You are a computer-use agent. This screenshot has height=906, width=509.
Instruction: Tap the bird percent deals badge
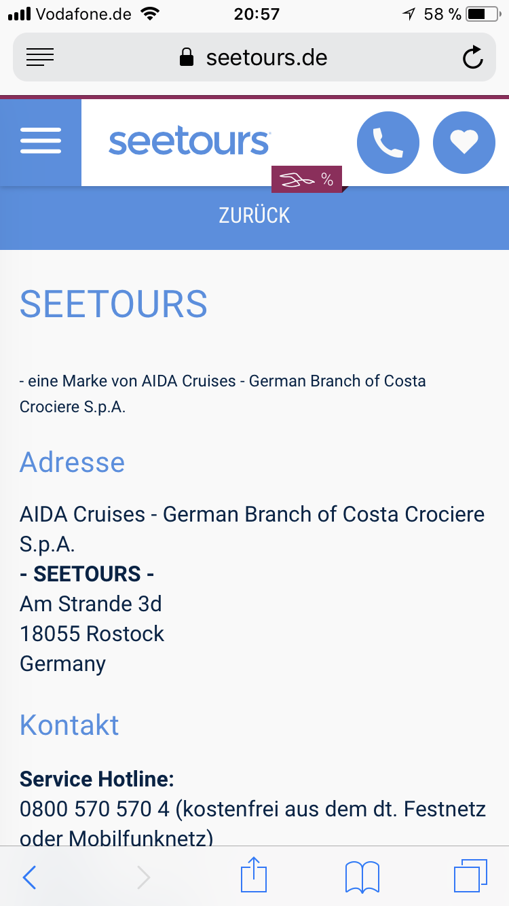click(307, 180)
